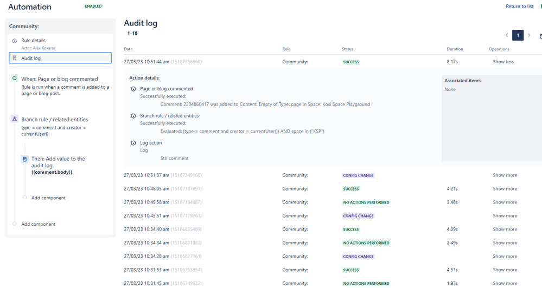Click the info icon next to Branch rule detail
The width and height of the screenshot is (542, 288).
coord(133,116)
